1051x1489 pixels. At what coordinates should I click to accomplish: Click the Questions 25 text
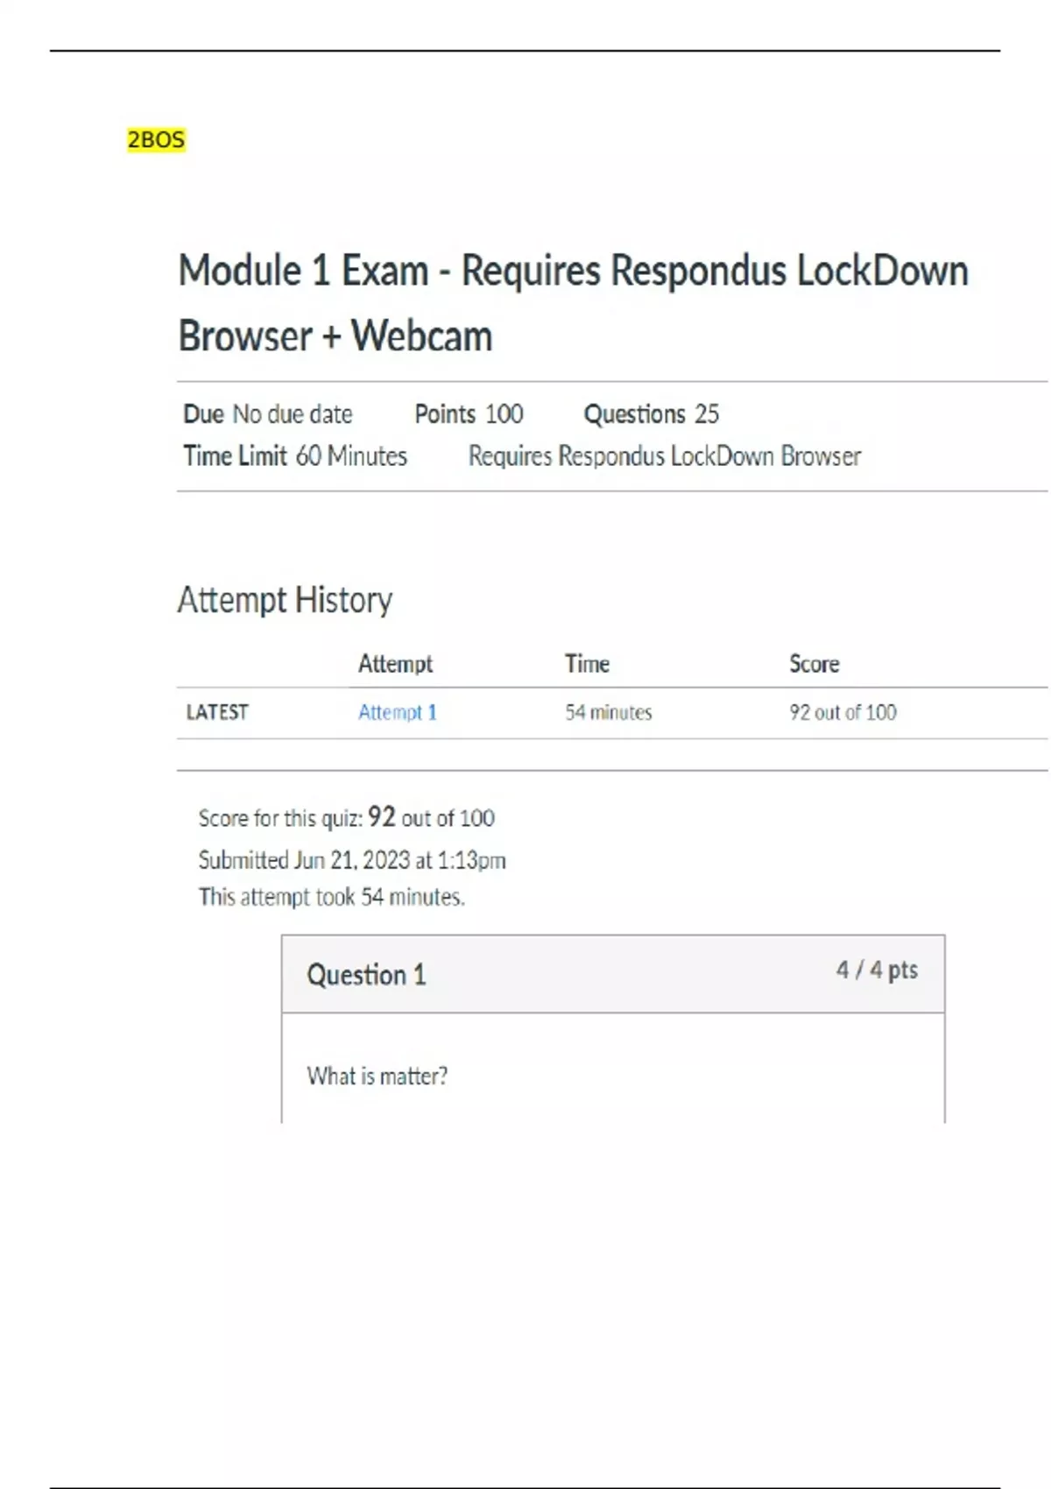pos(651,414)
